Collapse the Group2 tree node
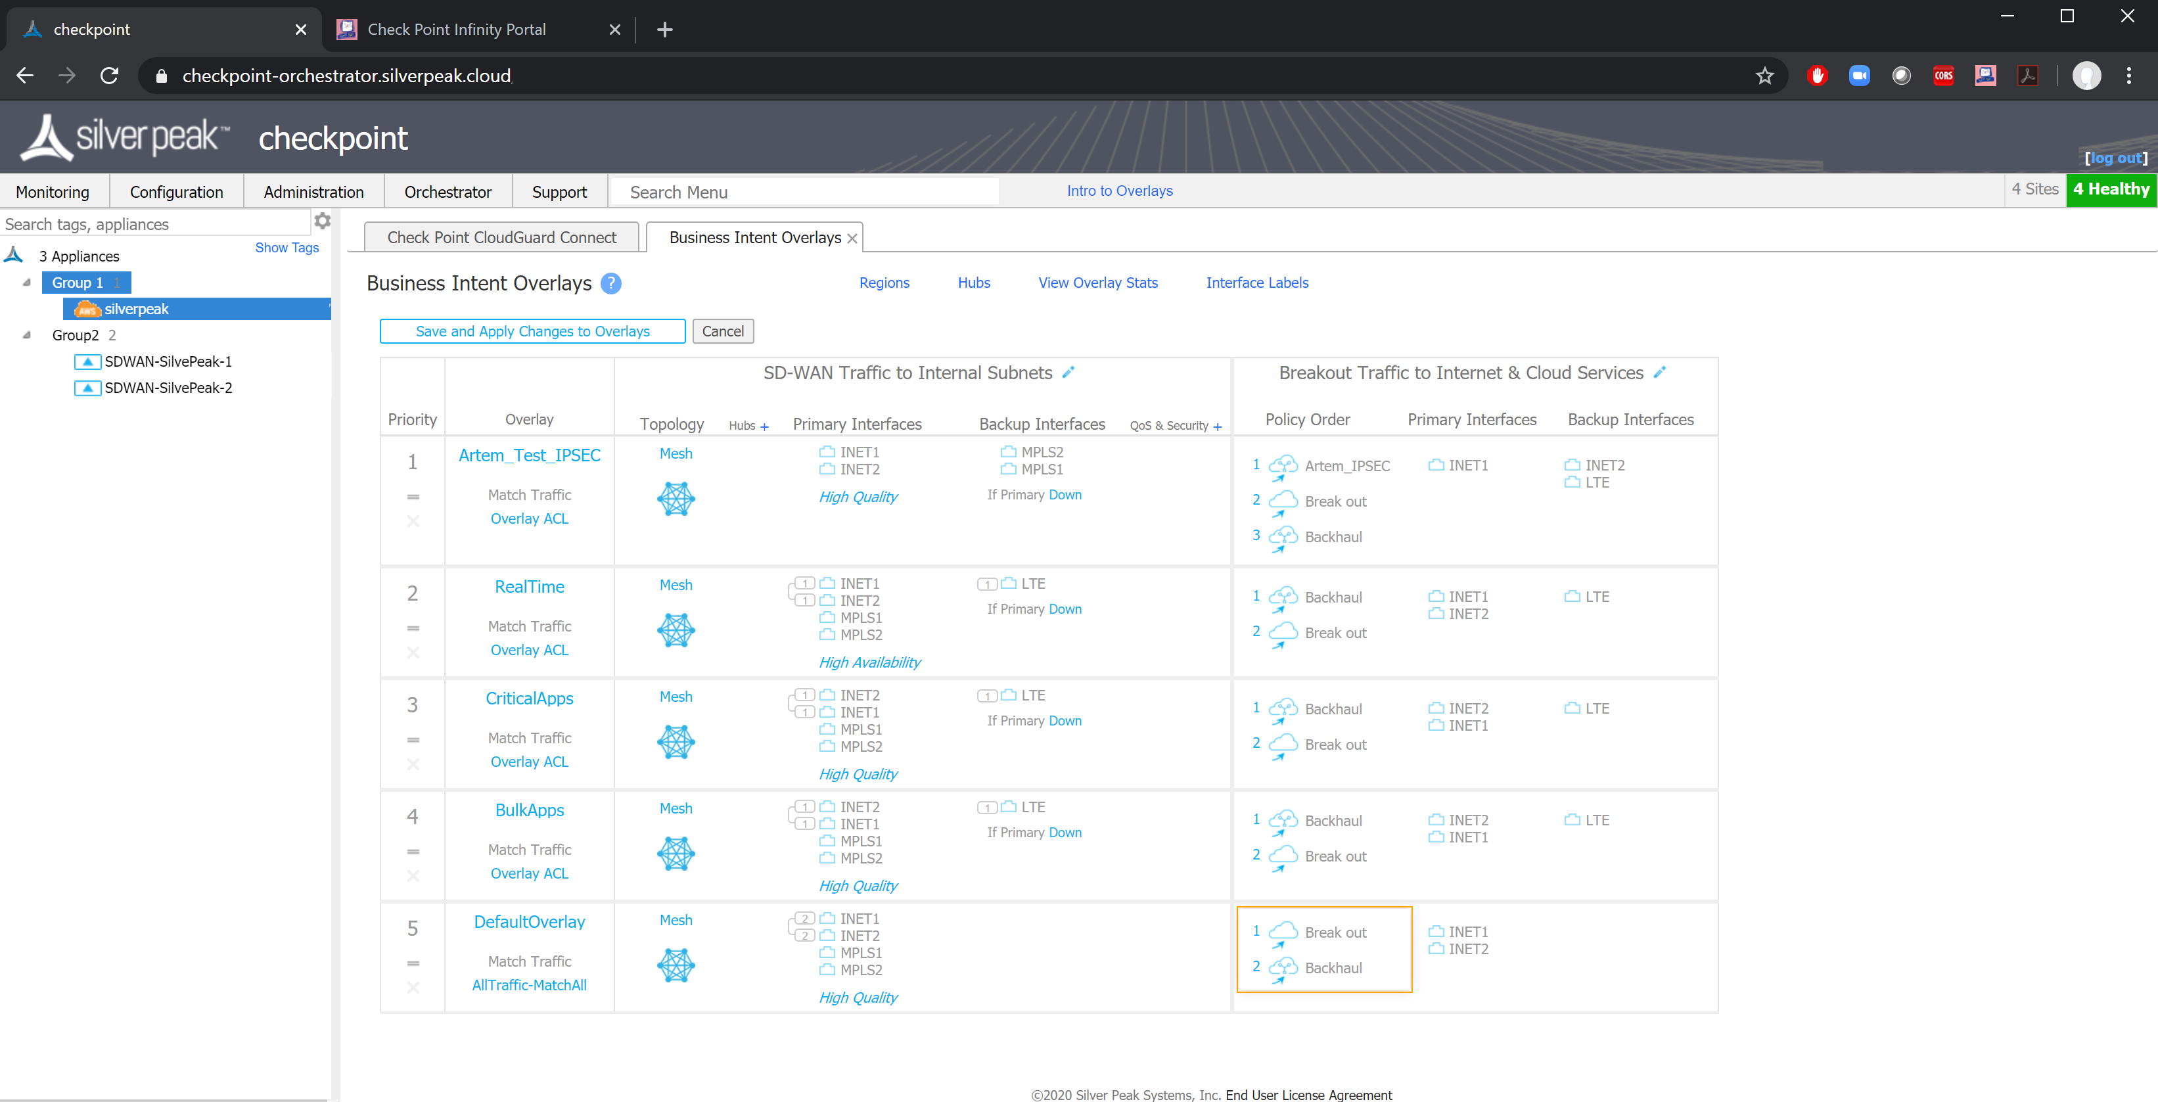2158x1102 pixels. 28,334
